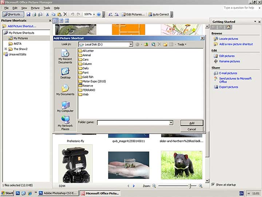Open Desktop from the dialog places bar
The image size is (262, 197).
tap(65, 73)
